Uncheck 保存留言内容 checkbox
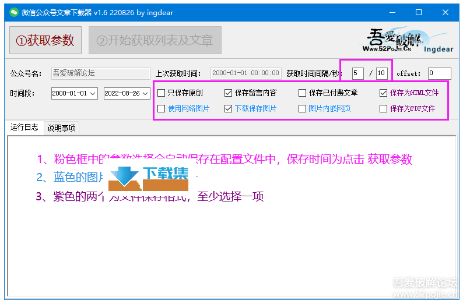The width and height of the screenshot is (463, 304). tap(228, 93)
